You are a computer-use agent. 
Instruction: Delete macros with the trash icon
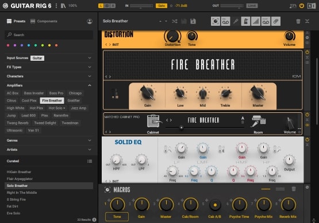click(294, 189)
